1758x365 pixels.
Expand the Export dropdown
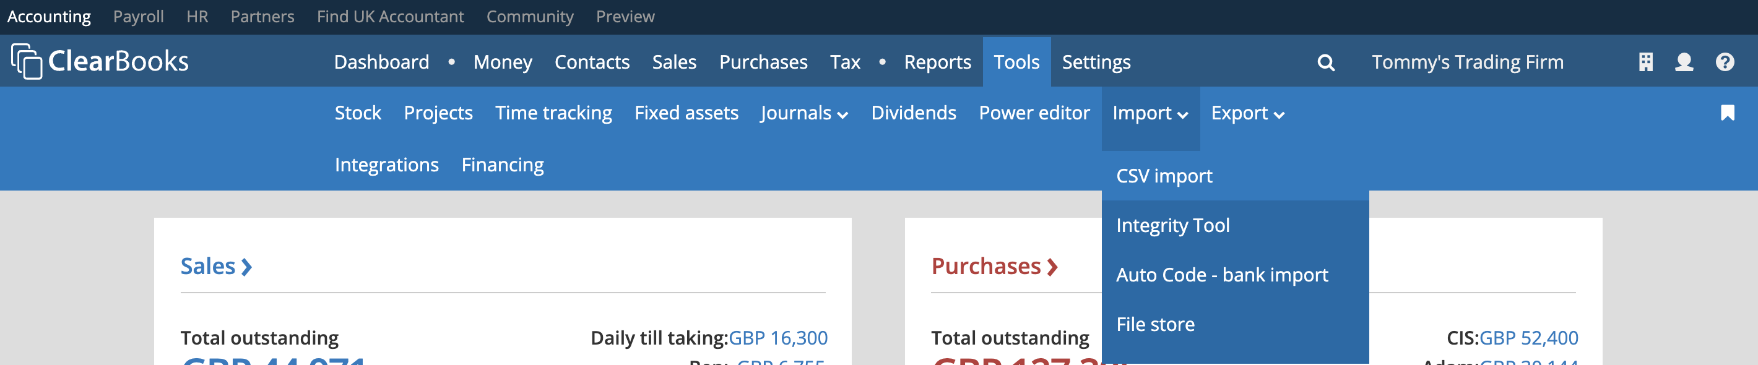1247,113
